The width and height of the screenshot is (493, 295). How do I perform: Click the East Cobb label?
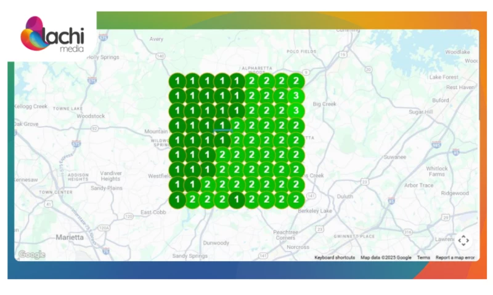click(x=153, y=212)
